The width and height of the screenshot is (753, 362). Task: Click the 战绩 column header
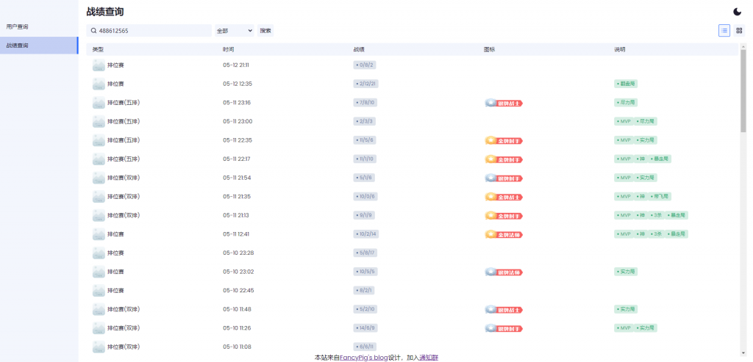pos(359,49)
